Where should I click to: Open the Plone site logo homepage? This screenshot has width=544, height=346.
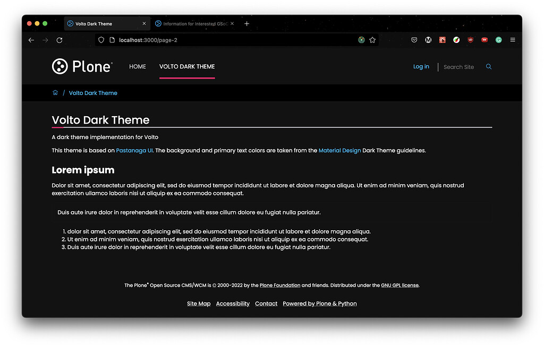[82, 66]
